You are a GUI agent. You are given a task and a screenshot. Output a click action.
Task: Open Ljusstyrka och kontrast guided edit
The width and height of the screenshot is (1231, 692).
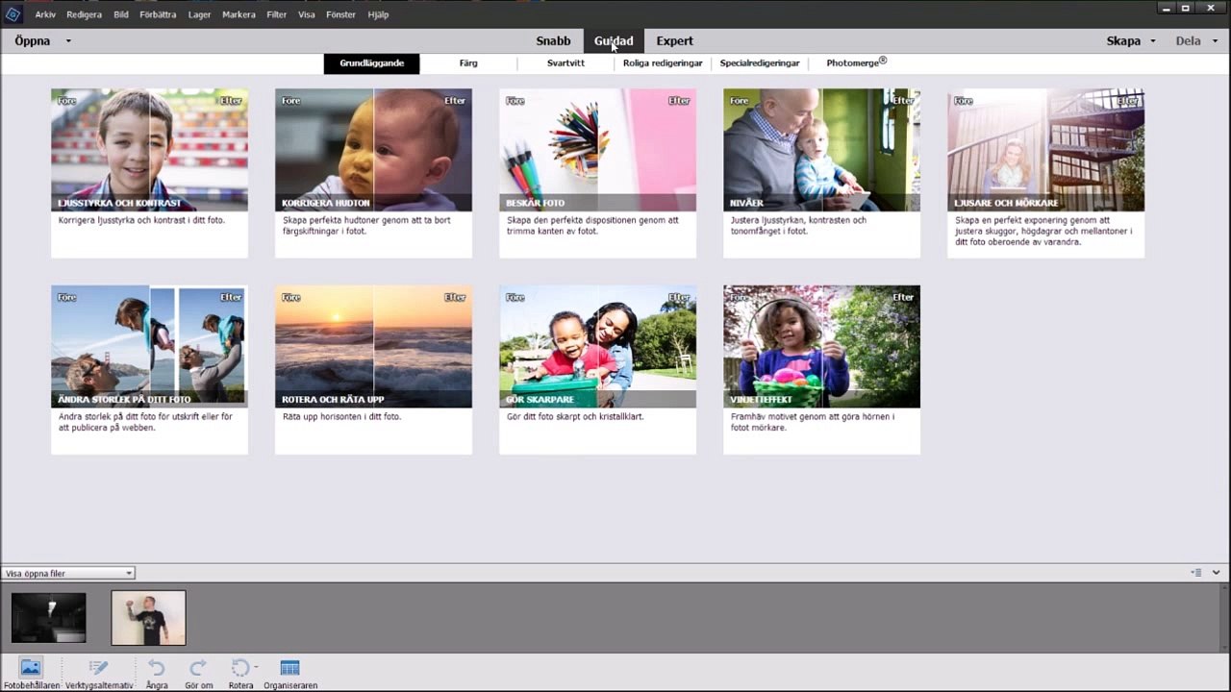[149, 173]
